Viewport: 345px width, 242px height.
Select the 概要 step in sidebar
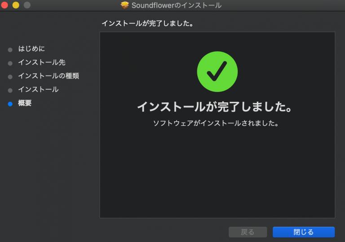click(x=25, y=103)
